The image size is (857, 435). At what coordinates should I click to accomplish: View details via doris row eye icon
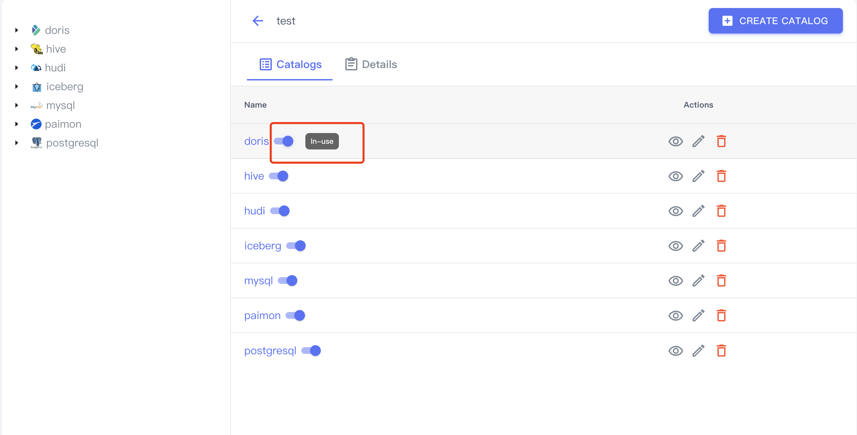(675, 141)
